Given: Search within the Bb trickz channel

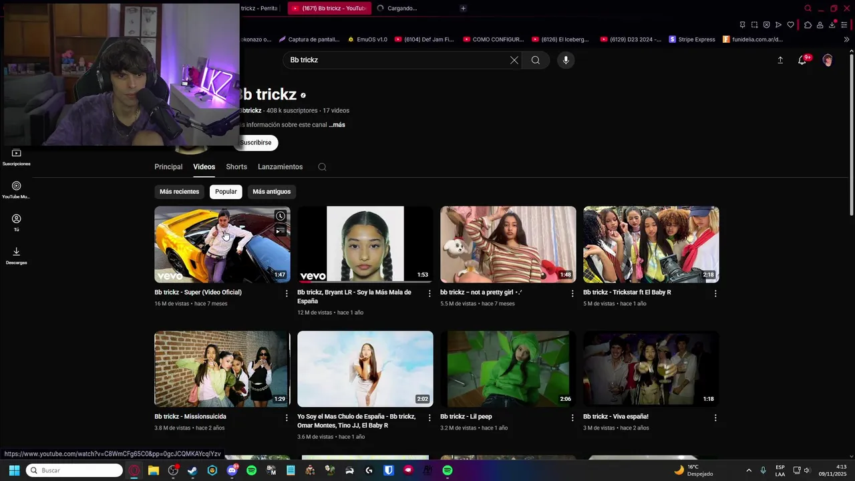Looking at the screenshot, I should [x=322, y=167].
